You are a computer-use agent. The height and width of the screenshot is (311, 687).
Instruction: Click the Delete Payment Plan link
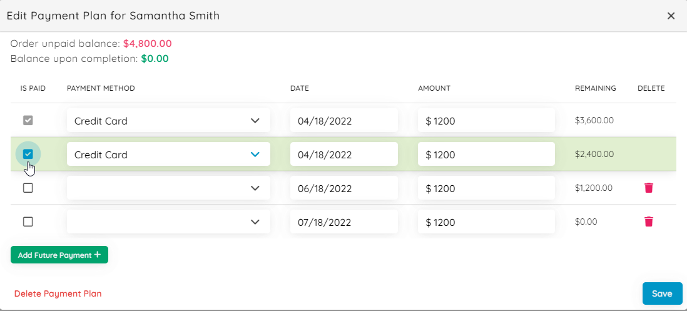pyautogui.click(x=58, y=293)
